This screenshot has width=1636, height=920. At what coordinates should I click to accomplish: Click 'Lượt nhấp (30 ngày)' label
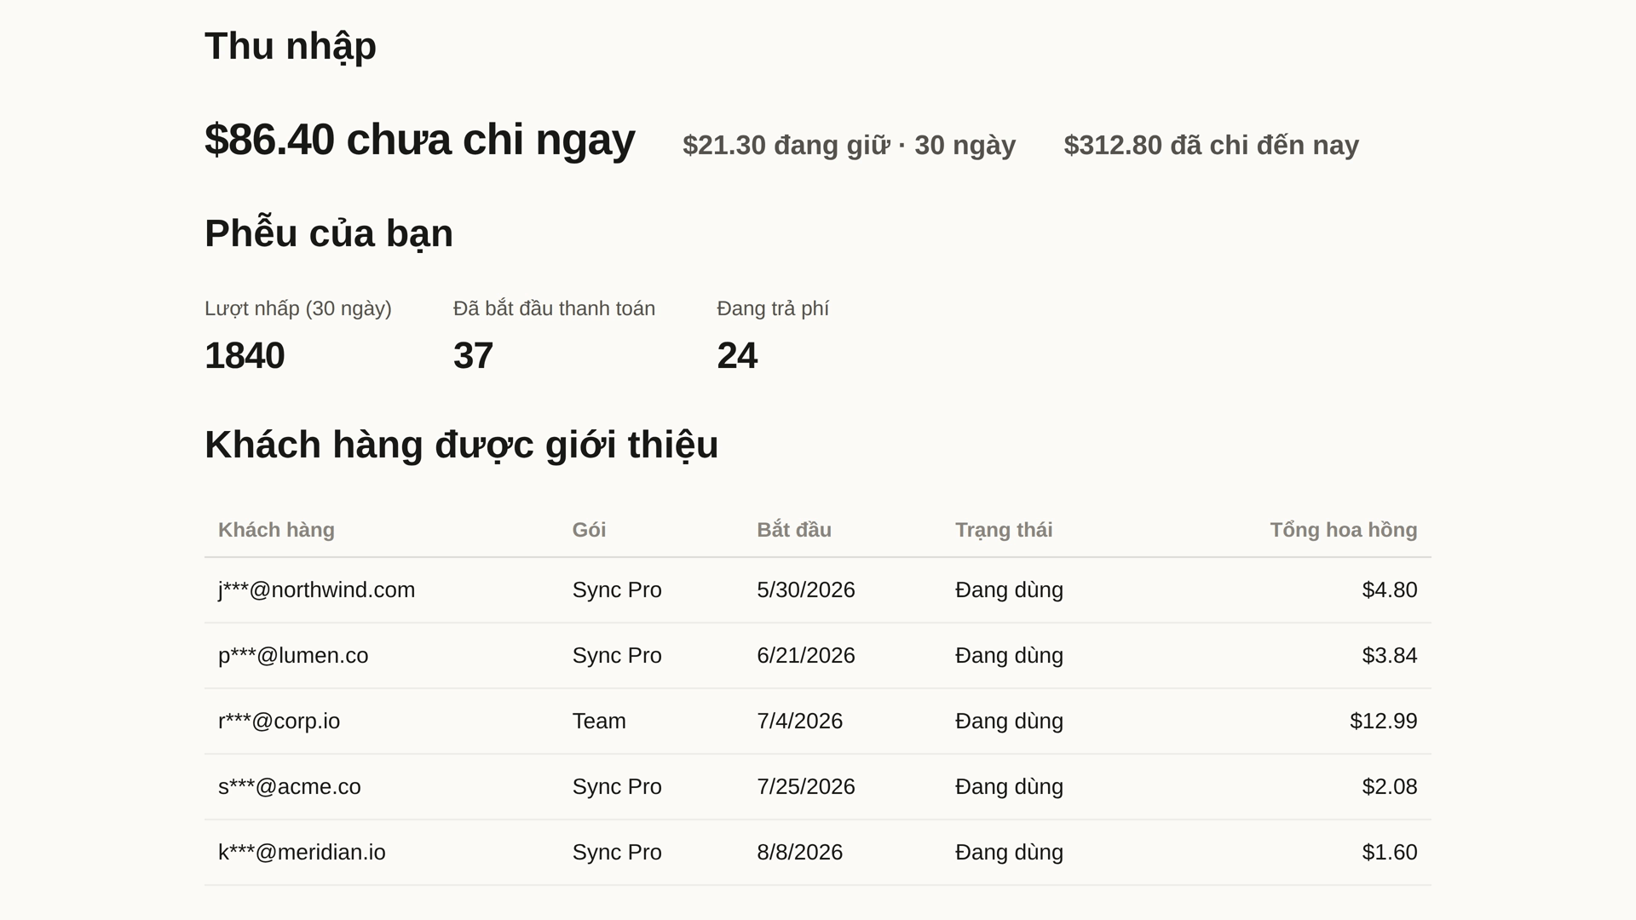click(x=298, y=309)
